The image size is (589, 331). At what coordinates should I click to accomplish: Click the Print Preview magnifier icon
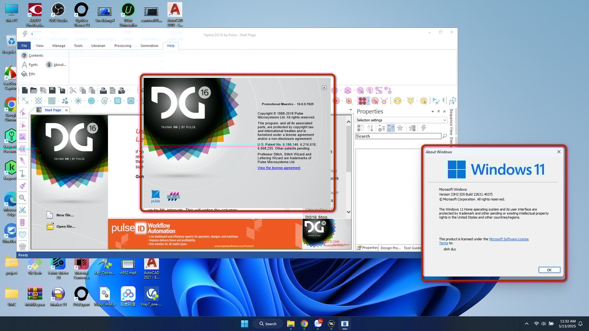pos(113,91)
